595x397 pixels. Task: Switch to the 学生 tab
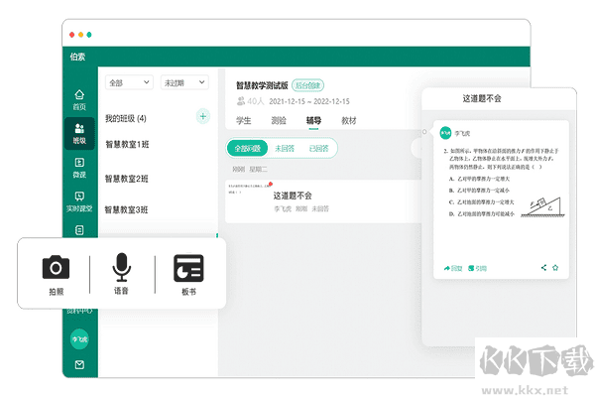[x=243, y=121]
